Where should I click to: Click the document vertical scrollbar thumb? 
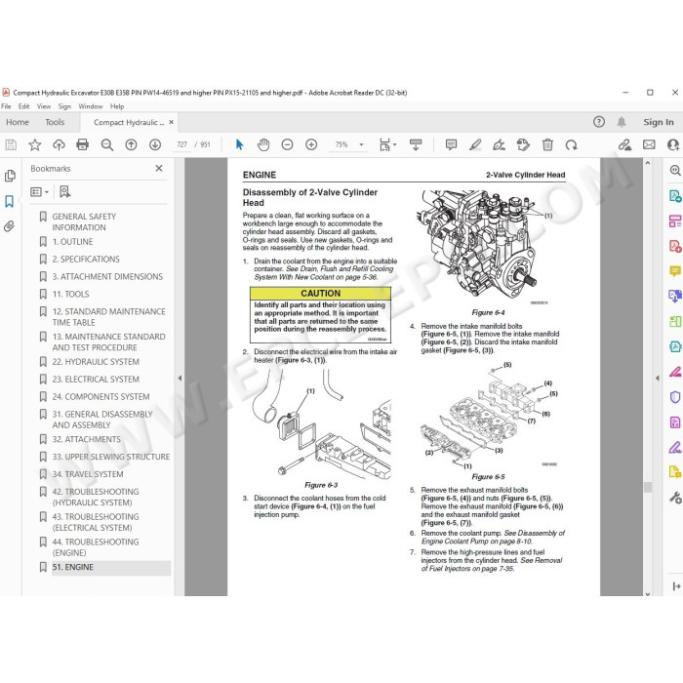tap(648, 487)
